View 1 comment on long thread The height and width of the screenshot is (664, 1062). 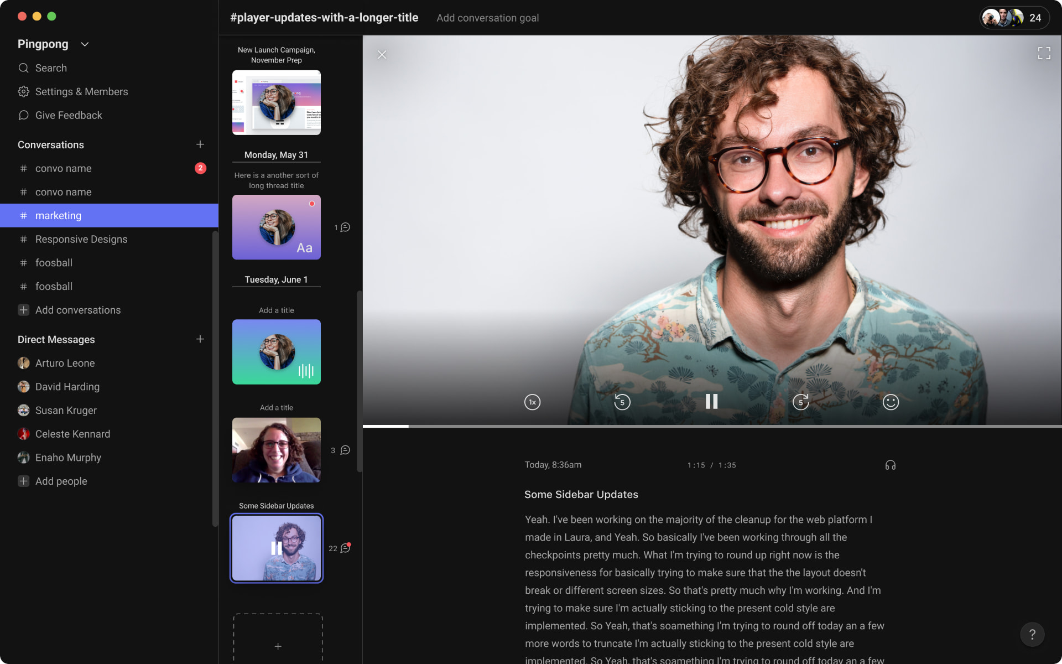(x=342, y=227)
